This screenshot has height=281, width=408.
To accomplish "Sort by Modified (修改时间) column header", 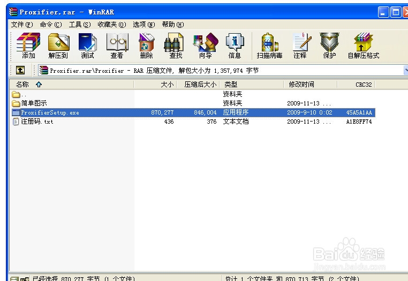I will coord(311,85).
